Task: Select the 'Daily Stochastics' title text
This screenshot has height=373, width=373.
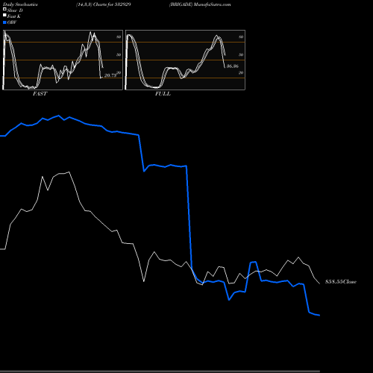Action: 20,4
